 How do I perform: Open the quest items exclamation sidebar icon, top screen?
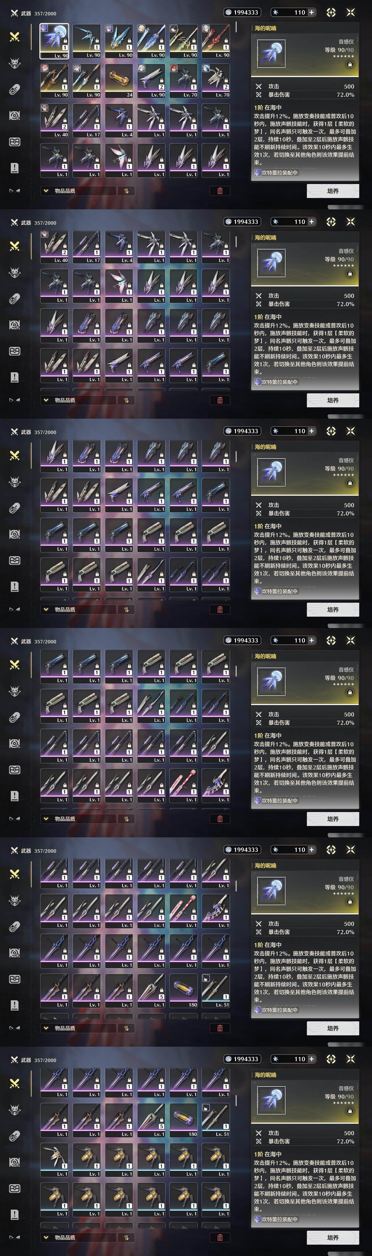[x=15, y=168]
